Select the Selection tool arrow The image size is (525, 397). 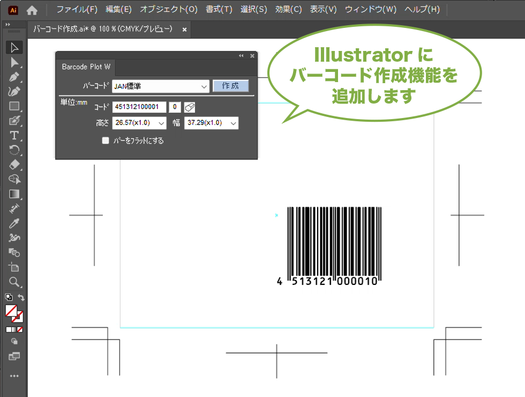[14, 48]
